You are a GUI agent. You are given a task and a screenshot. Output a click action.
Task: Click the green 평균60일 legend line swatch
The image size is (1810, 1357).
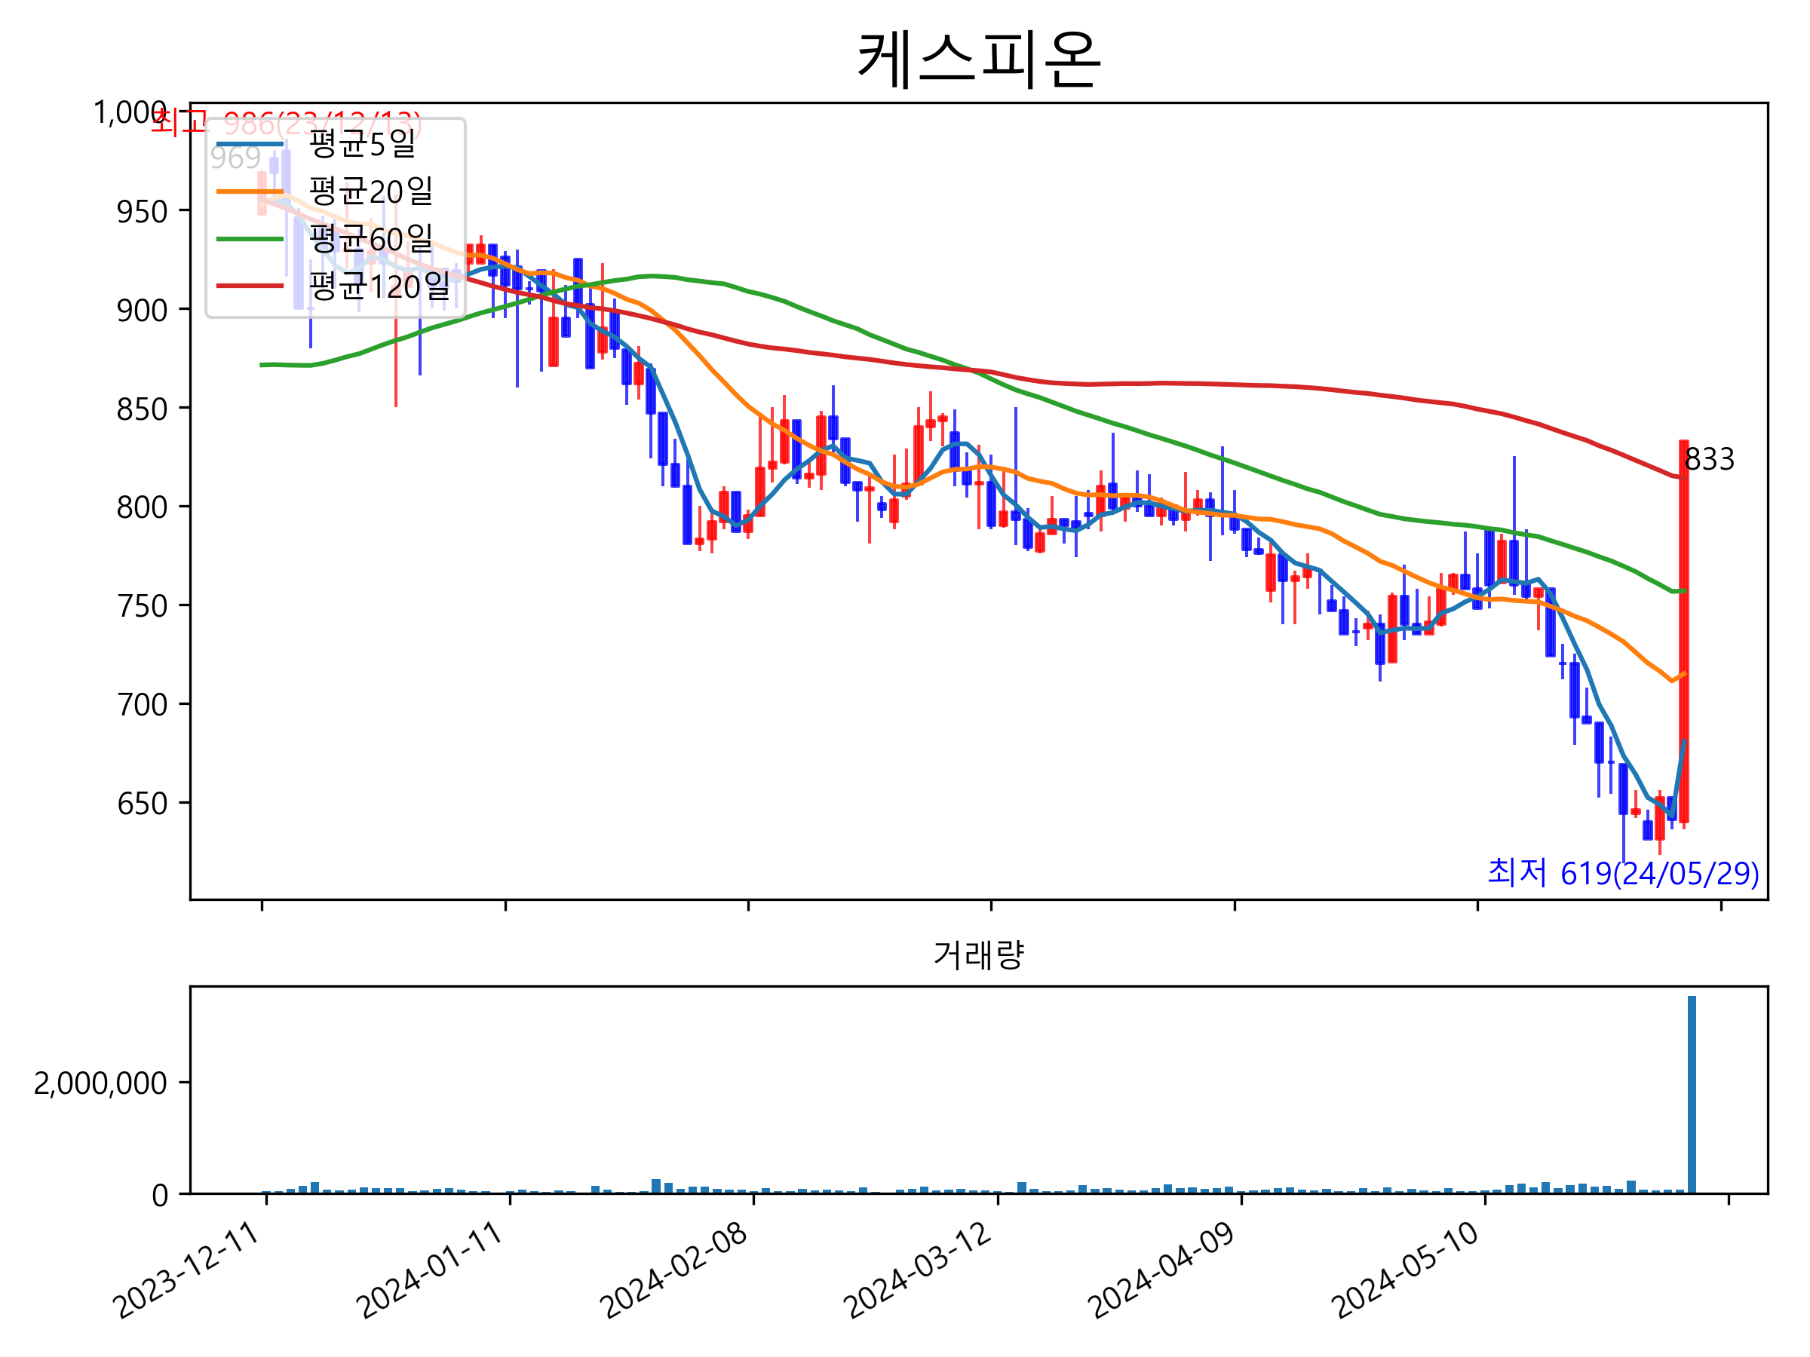[250, 239]
